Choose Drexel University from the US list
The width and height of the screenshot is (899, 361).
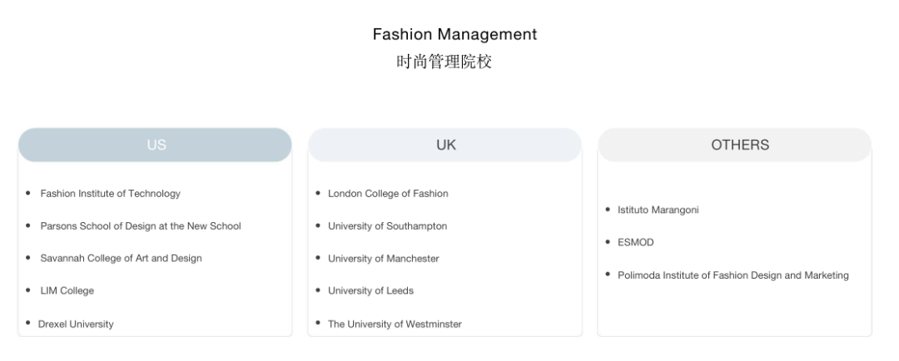(x=76, y=324)
